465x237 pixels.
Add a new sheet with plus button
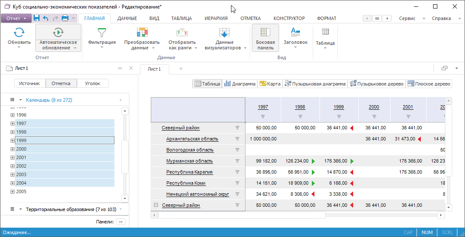181,69
